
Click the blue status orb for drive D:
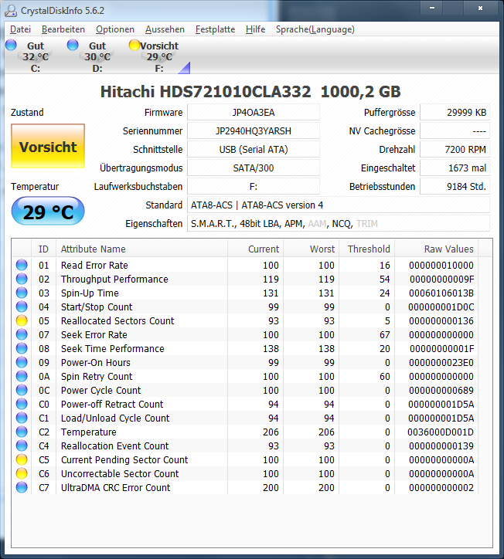point(73,45)
